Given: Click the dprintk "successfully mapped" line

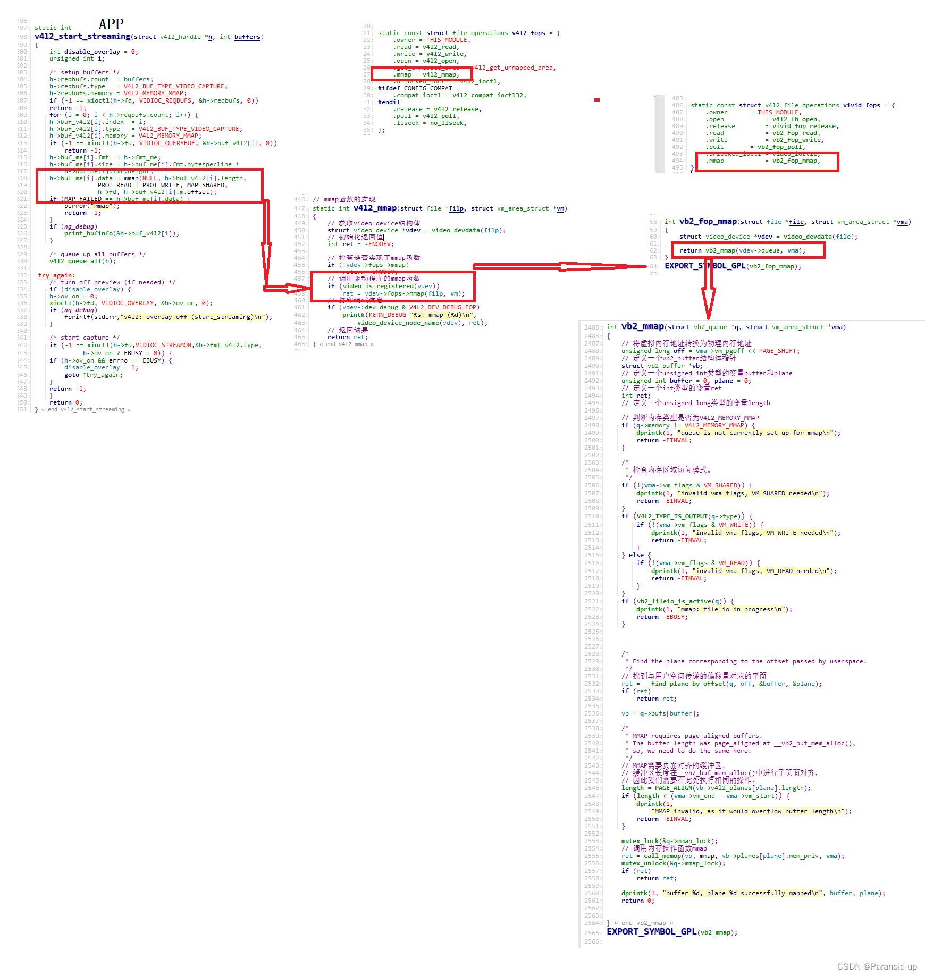Looking at the screenshot, I should (x=753, y=893).
